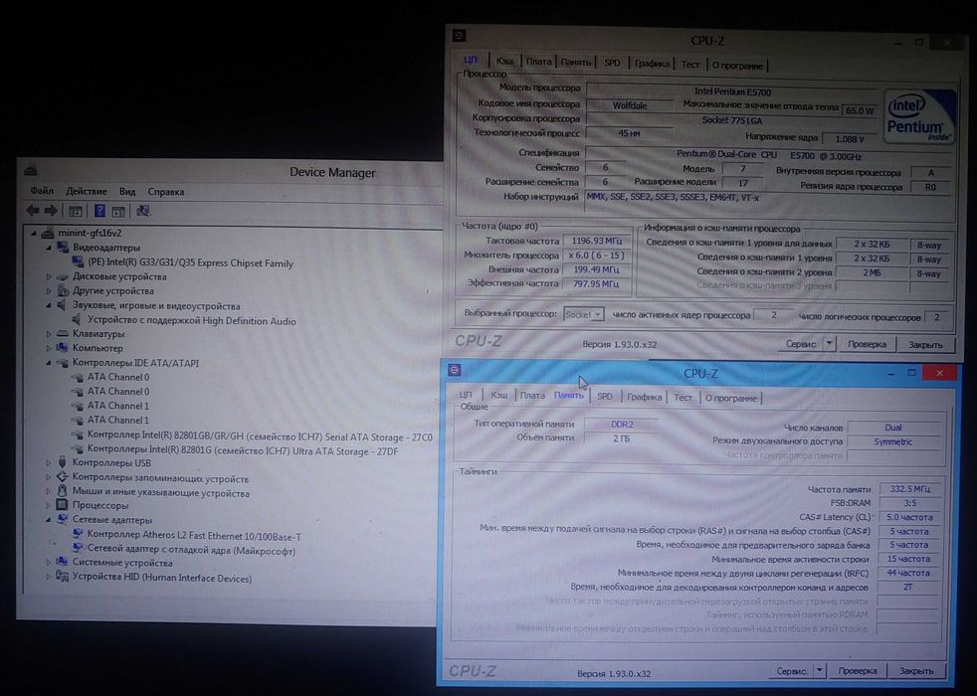Switch to SPD tab in front CPU-Z window
The width and height of the screenshot is (977, 696).
tap(604, 396)
